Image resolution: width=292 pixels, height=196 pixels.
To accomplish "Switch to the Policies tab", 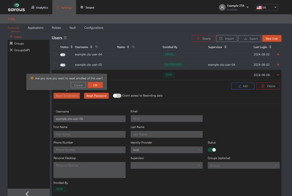I will pyautogui.click(x=56, y=28).
